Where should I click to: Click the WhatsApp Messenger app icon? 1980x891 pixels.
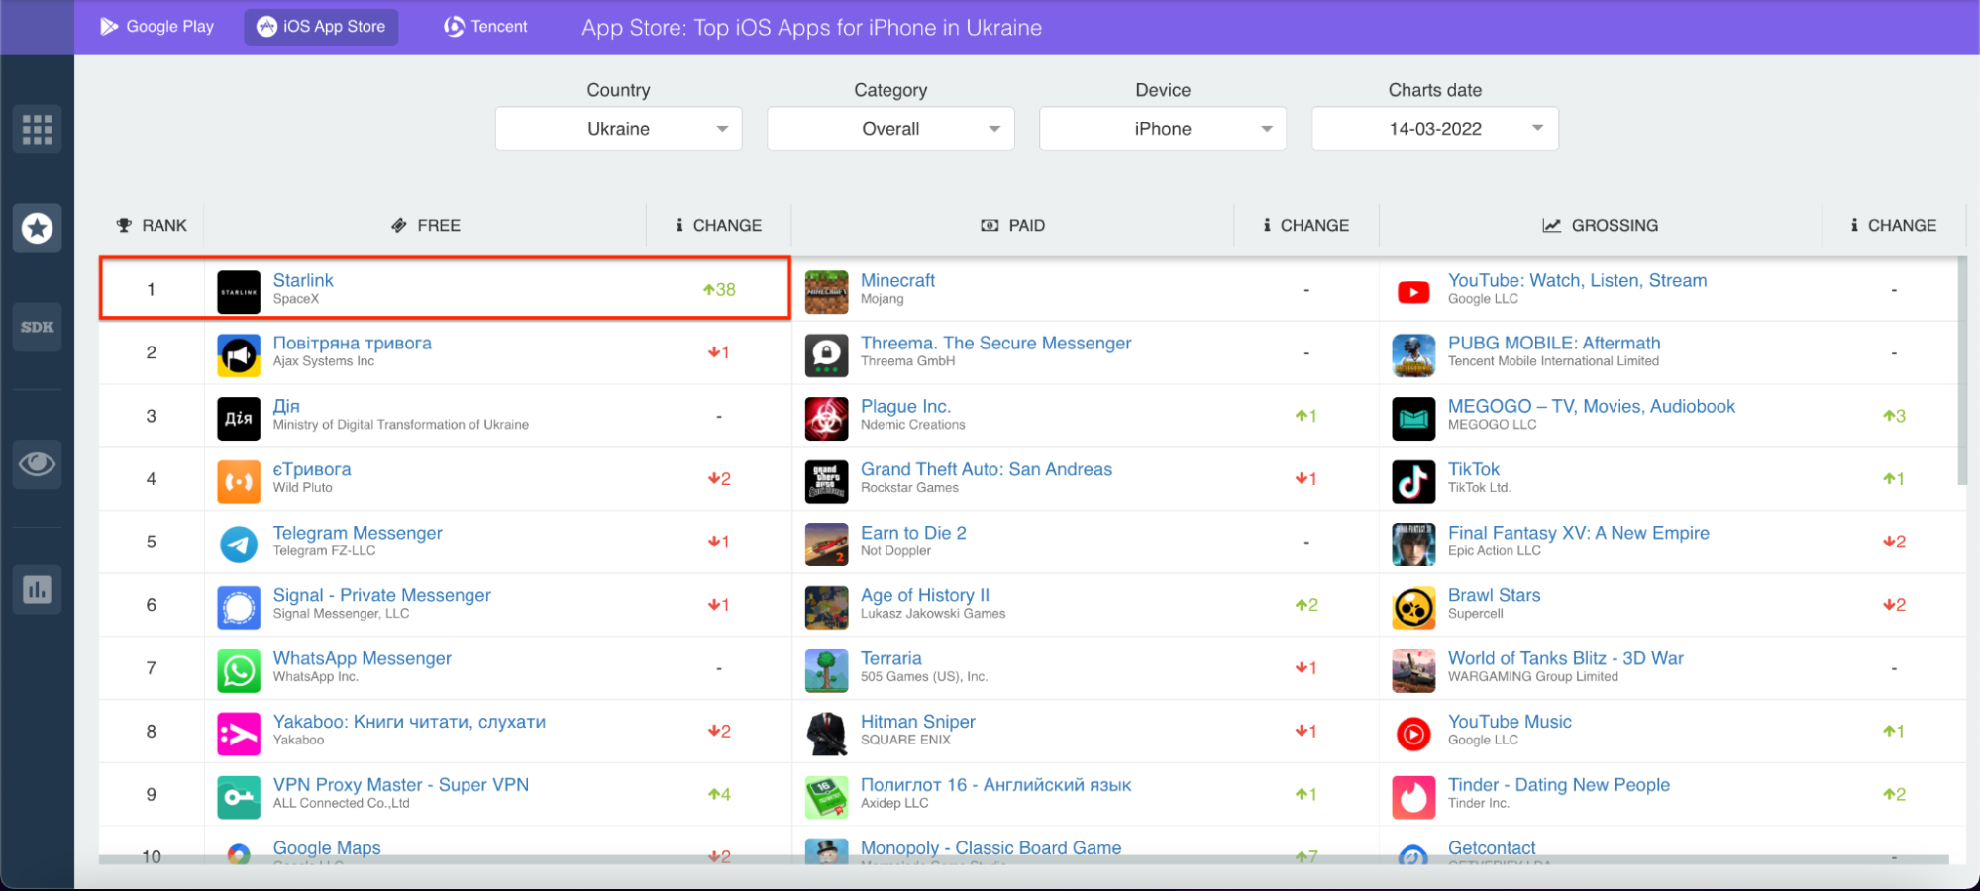pos(239,670)
